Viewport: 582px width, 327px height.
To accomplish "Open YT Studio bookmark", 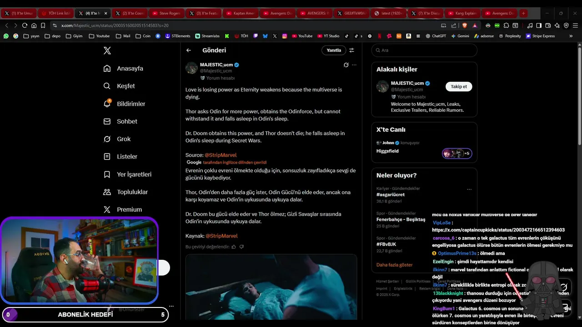I will point(328,36).
